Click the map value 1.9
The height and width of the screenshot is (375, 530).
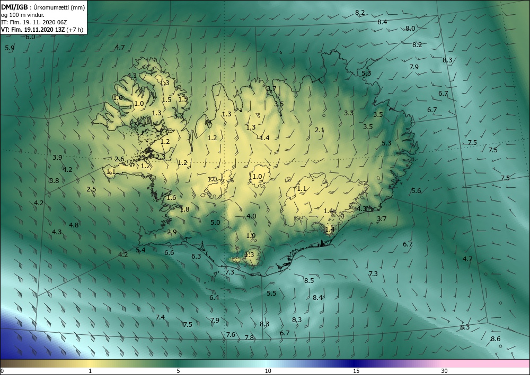click(x=251, y=236)
